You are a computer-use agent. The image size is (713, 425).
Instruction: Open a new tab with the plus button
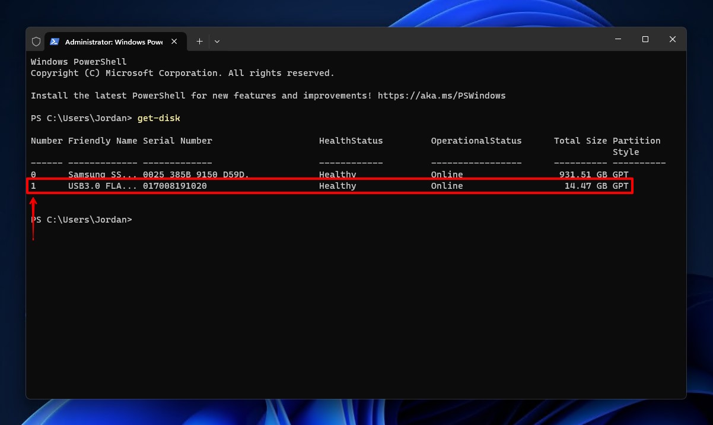click(x=199, y=42)
